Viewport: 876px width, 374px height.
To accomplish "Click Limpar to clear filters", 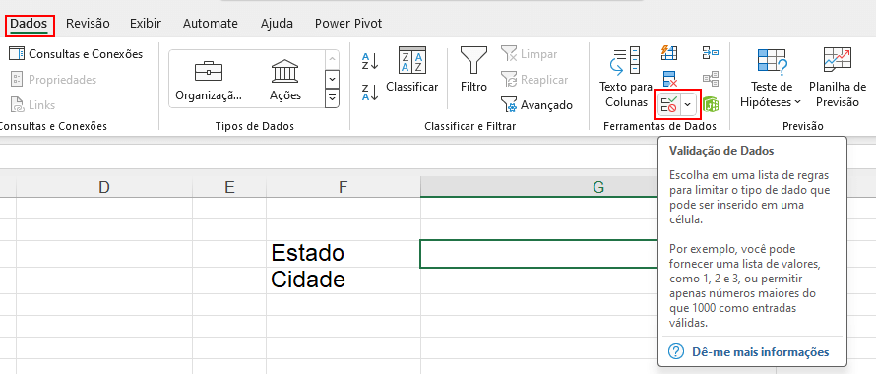I will point(530,54).
